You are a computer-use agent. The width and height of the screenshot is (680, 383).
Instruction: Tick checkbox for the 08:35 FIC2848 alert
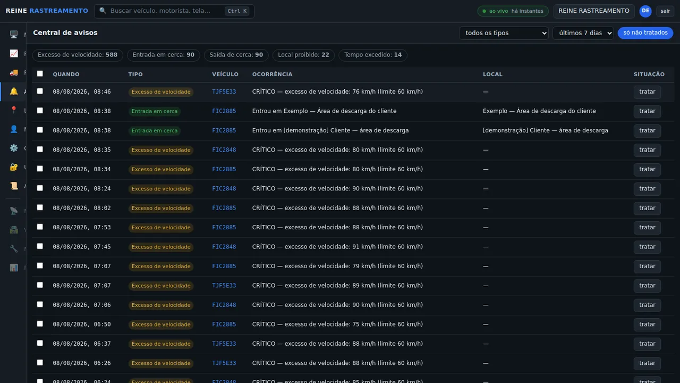tap(40, 149)
